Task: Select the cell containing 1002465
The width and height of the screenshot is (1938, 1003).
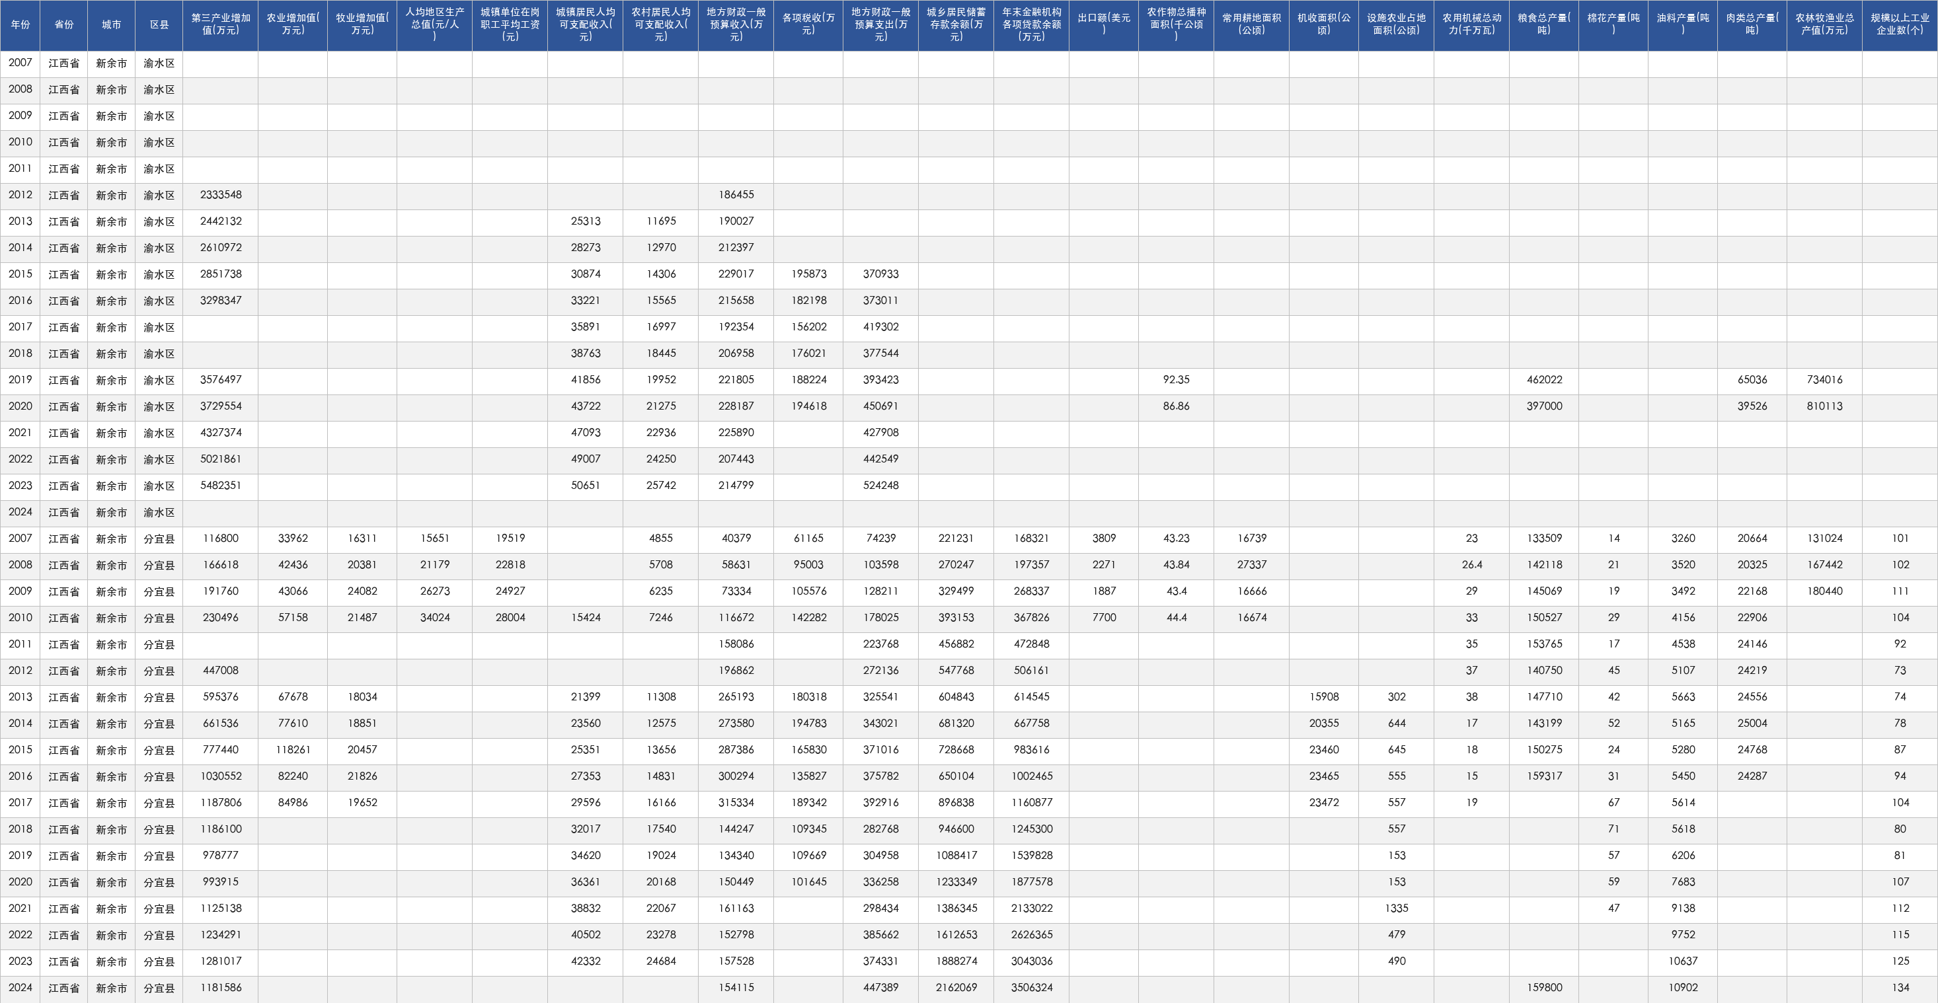Action: [x=1031, y=776]
